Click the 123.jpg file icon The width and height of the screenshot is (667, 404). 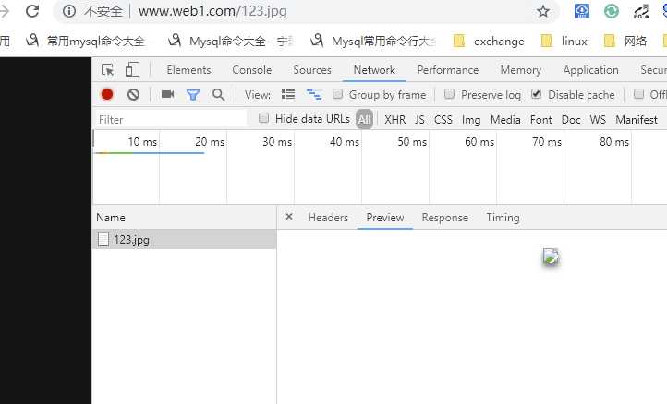pos(103,239)
